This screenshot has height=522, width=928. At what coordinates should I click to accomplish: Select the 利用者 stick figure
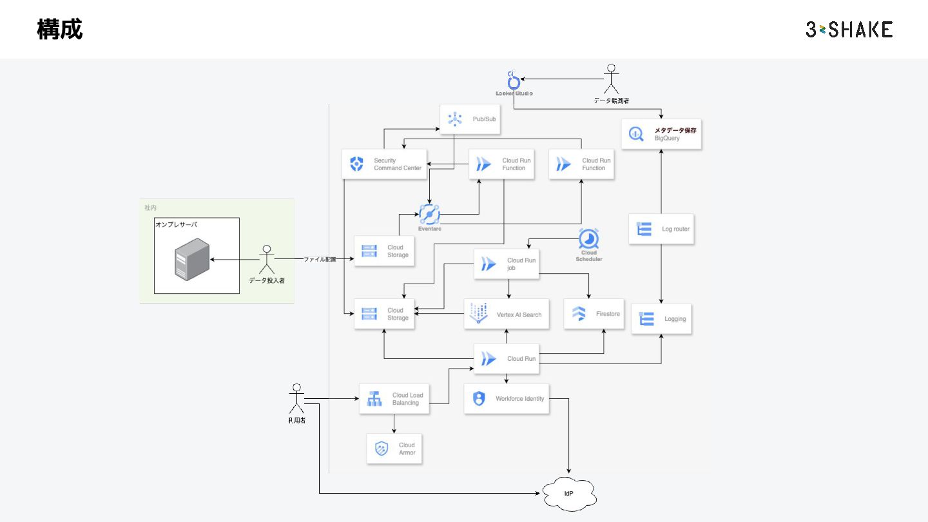[x=296, y=399]
